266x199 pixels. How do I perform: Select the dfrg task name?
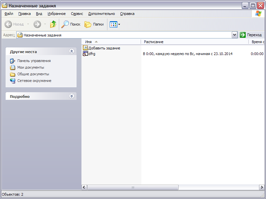click(92, 54)
